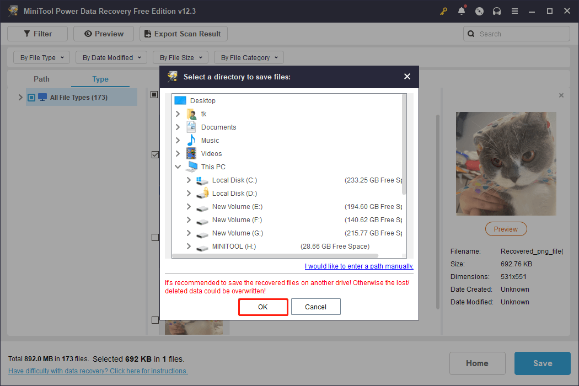Open the By Date Modified dropdown

[111, 57]
